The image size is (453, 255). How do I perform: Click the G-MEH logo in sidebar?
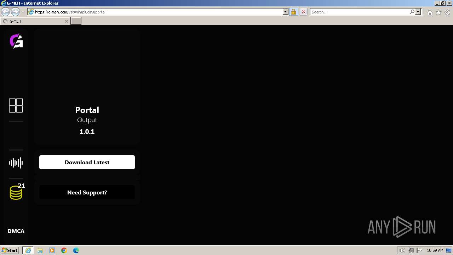pyautogui.click(x=16, y=41)
